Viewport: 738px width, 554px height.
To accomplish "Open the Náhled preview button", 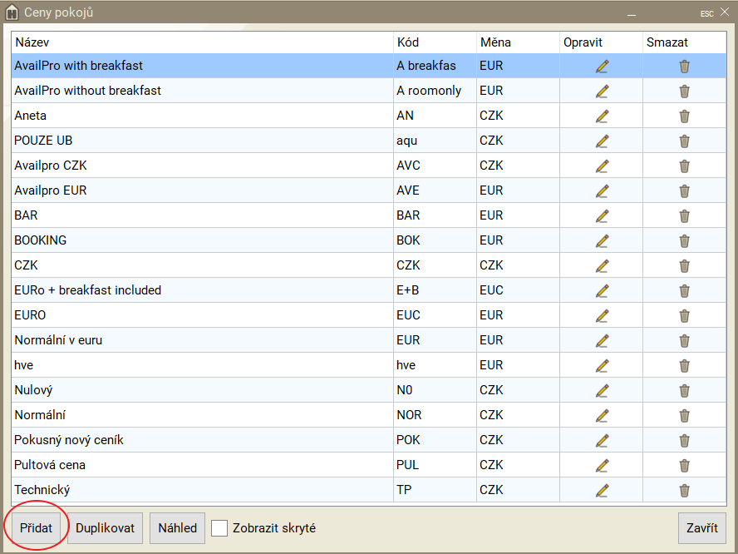I will [x=177, y=528].
